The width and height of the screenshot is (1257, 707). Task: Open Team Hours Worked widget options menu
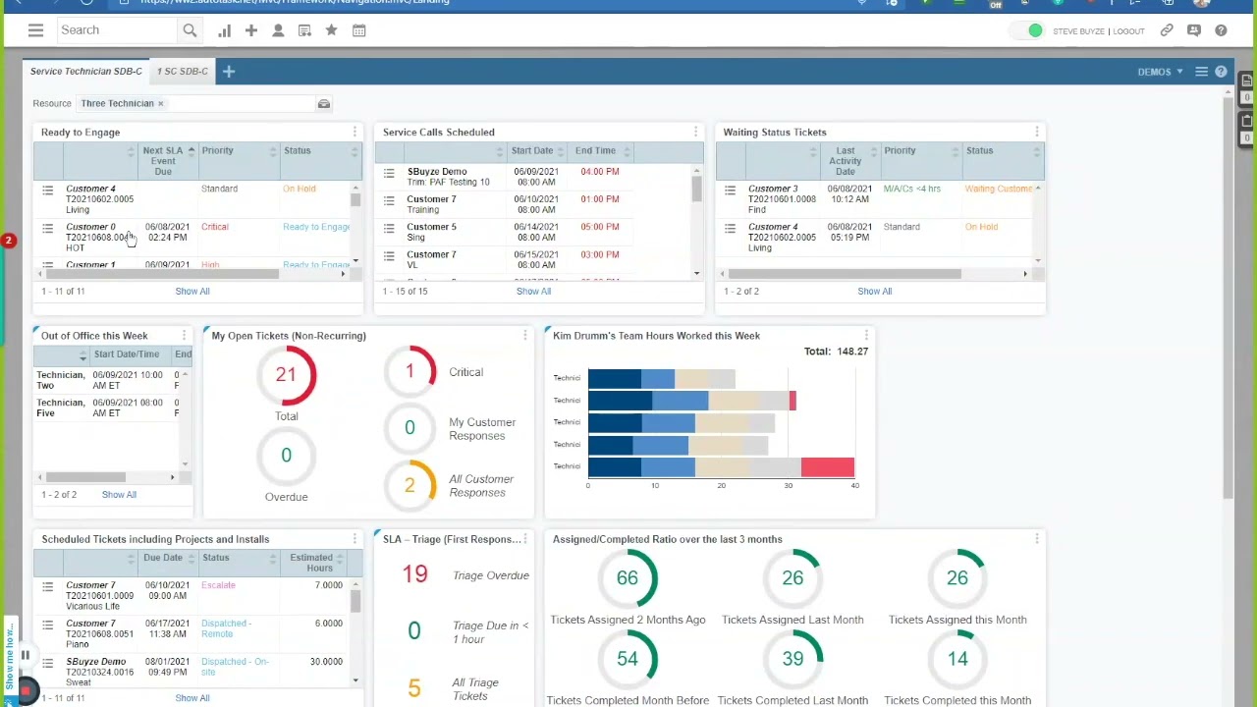865,336
